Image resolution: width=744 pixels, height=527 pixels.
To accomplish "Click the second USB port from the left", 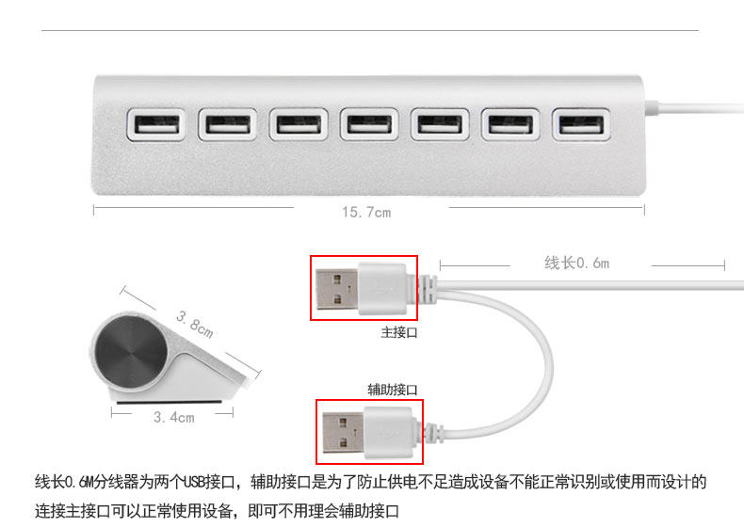I will coord(227,125).
